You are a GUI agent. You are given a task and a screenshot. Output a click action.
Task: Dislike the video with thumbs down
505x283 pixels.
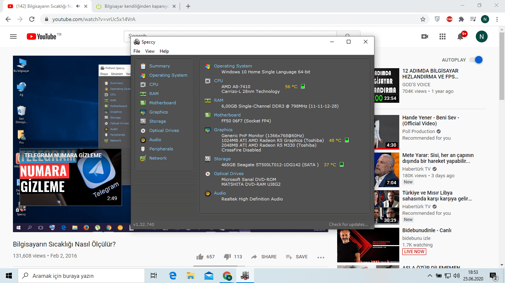tap(227, 257)
